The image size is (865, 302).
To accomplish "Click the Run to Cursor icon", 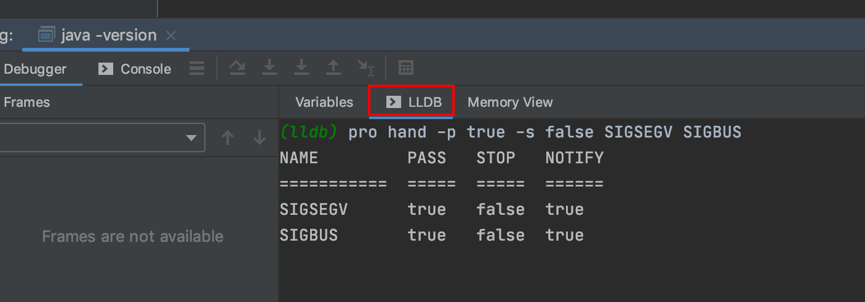I will coord(365,68).
